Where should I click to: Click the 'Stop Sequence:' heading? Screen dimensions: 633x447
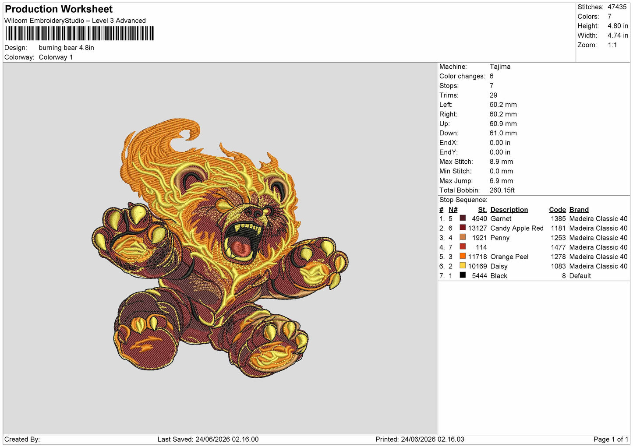pos(463,200)
